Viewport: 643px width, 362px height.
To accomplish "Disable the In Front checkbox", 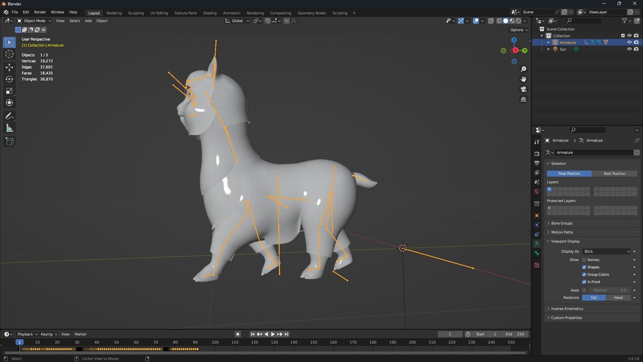I will click(584, 282).
